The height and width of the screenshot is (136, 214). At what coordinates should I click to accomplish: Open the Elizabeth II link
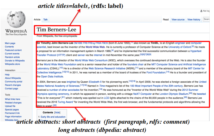coord(95,82)
